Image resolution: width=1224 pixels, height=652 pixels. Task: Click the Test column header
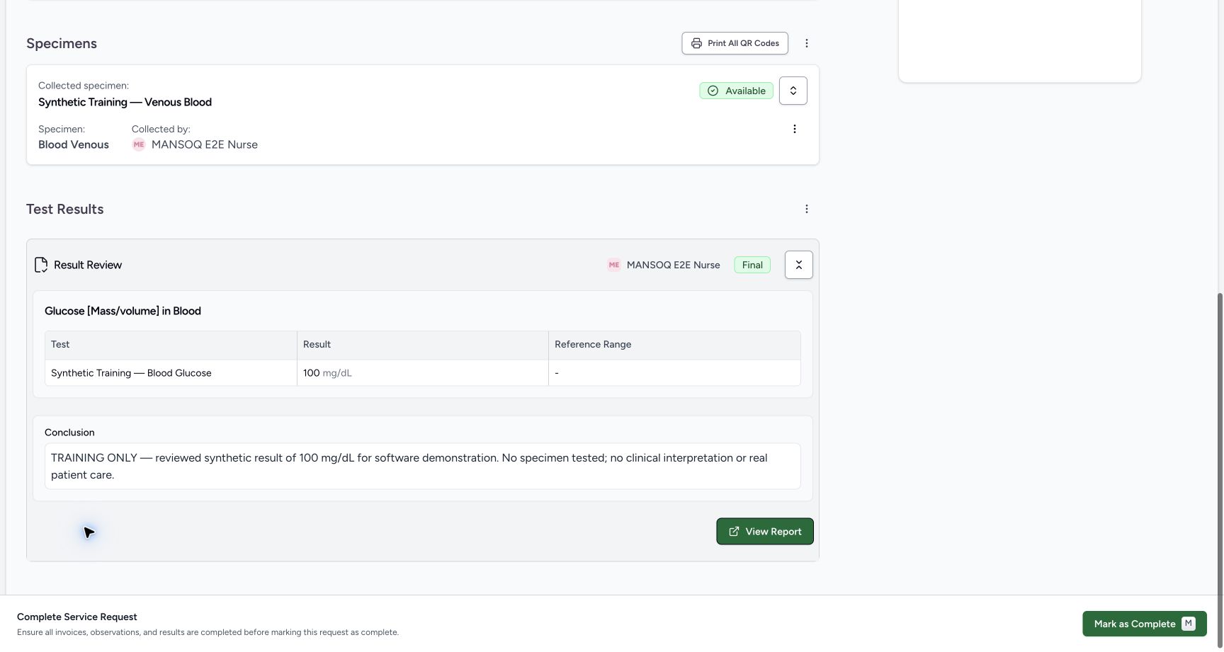[x=171, y=345]
